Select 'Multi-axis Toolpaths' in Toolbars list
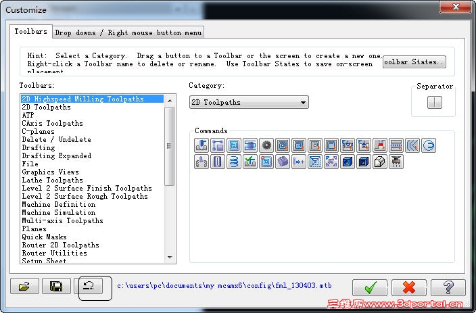The image size is (476, 313). tap(93, 220)
